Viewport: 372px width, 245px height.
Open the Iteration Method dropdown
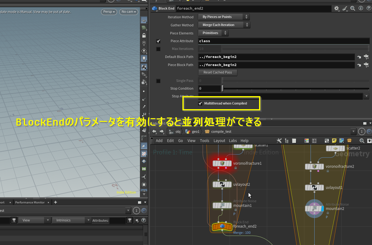coord(224,17)
